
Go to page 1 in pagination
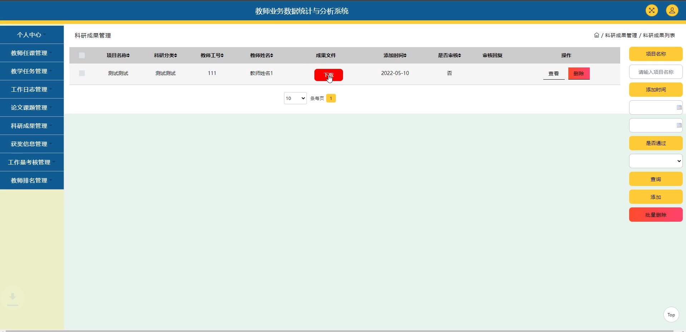(331, 98)
